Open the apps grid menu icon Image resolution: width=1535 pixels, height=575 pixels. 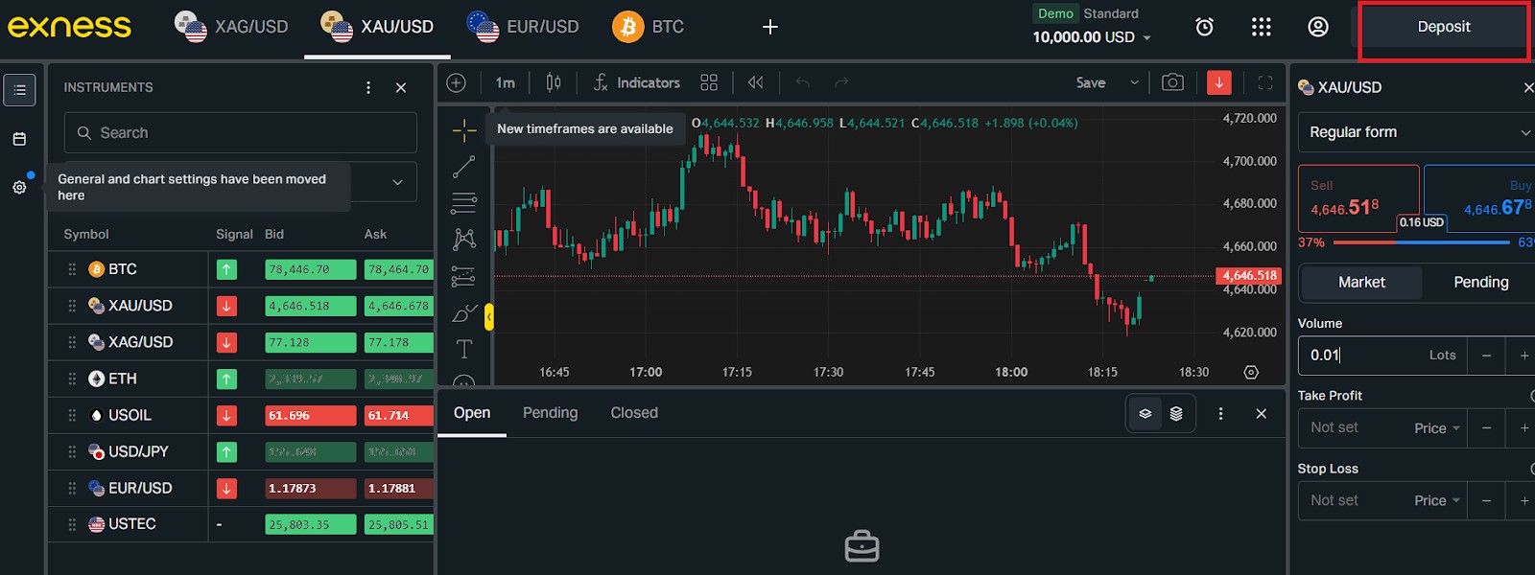1262,27
